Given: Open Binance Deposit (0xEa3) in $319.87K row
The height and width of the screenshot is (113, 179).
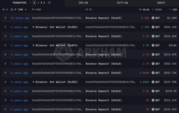Looking at the screenshot, I should (x=103, y=55).
